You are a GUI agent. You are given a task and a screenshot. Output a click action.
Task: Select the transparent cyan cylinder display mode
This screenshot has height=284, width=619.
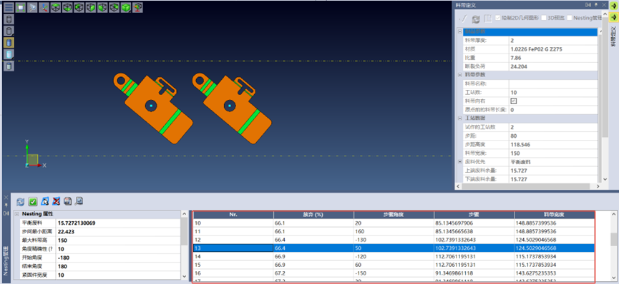coord(9,54)
